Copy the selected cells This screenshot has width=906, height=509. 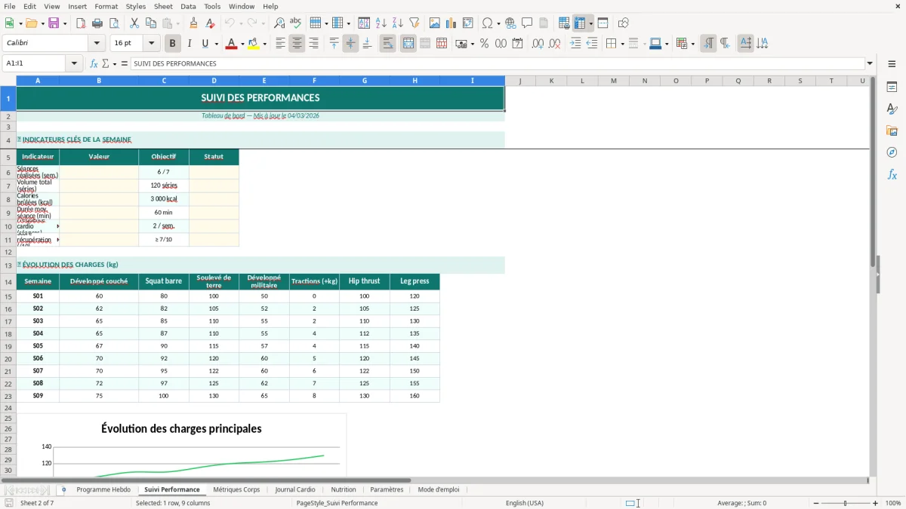pos(150,23)
